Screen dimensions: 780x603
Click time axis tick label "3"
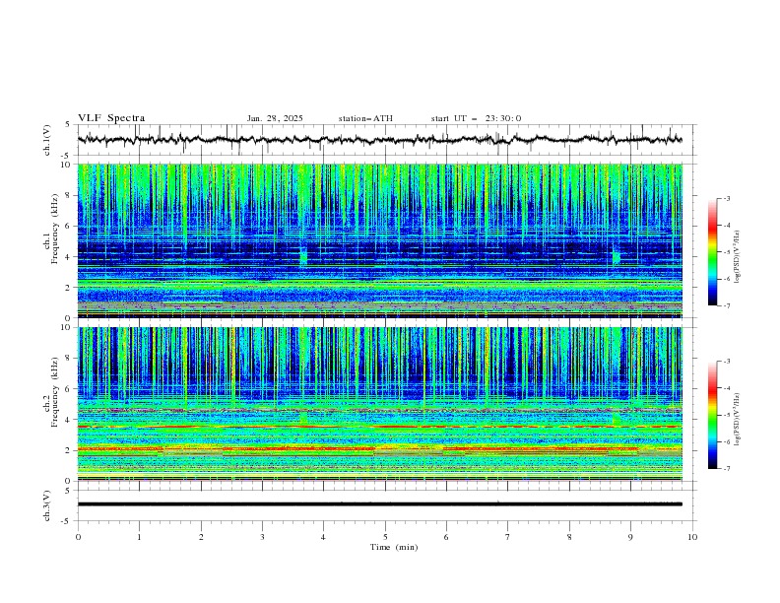click(262, 537)
